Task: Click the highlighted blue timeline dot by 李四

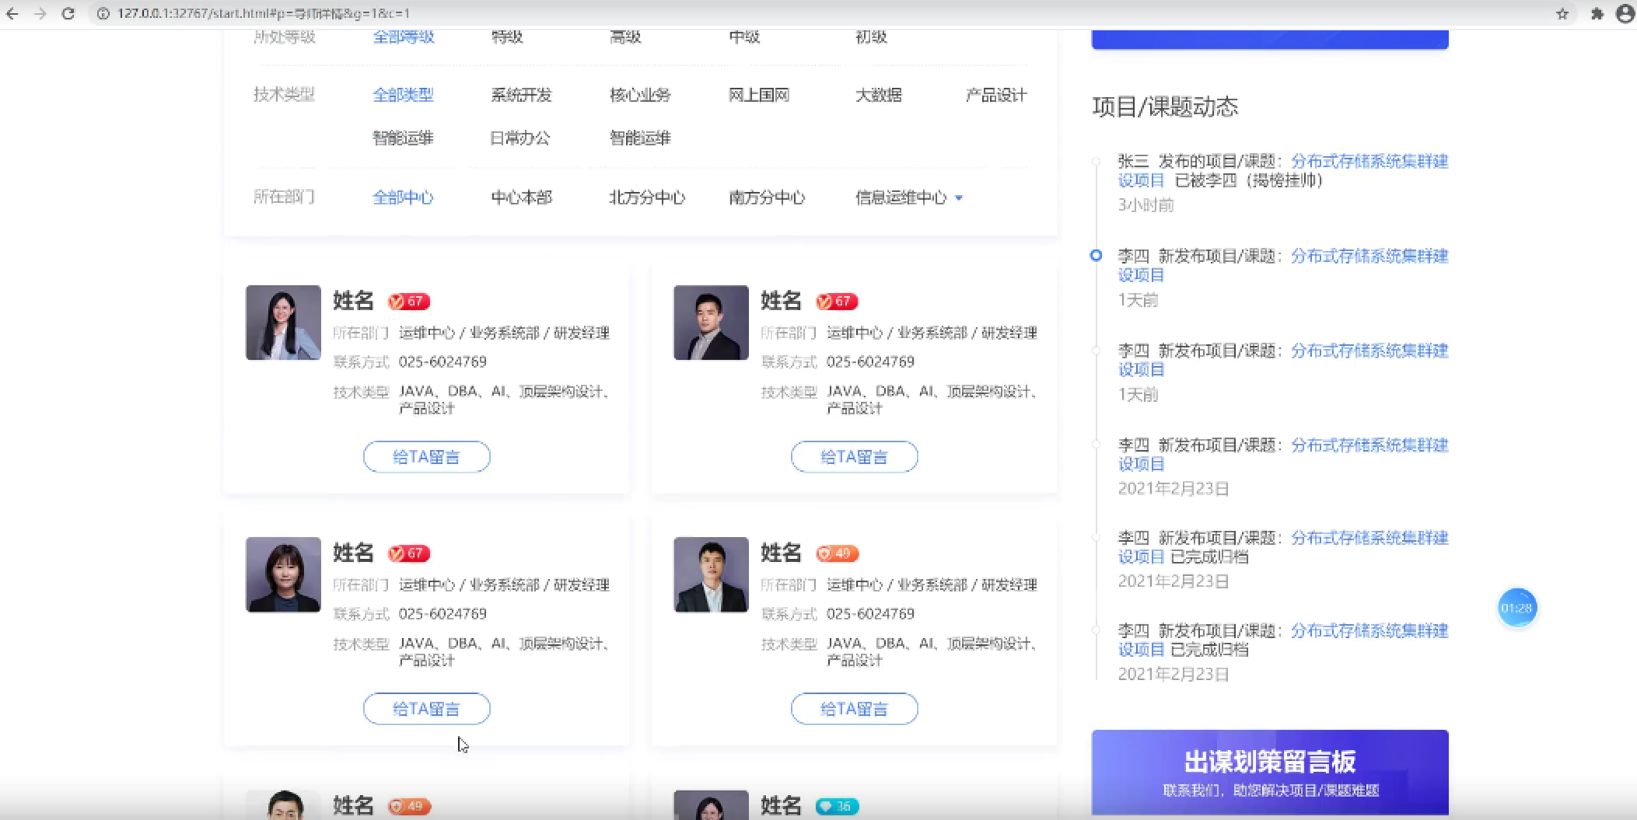Action: pos(1096,255)
